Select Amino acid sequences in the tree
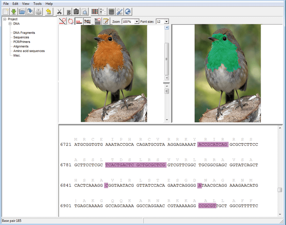Viewport: 286px width, 225px height. point(29,51)
